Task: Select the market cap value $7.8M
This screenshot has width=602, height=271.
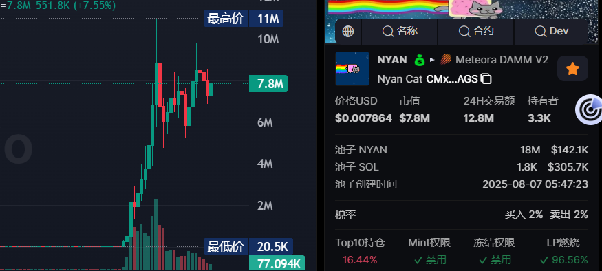Action: (414, 118)
